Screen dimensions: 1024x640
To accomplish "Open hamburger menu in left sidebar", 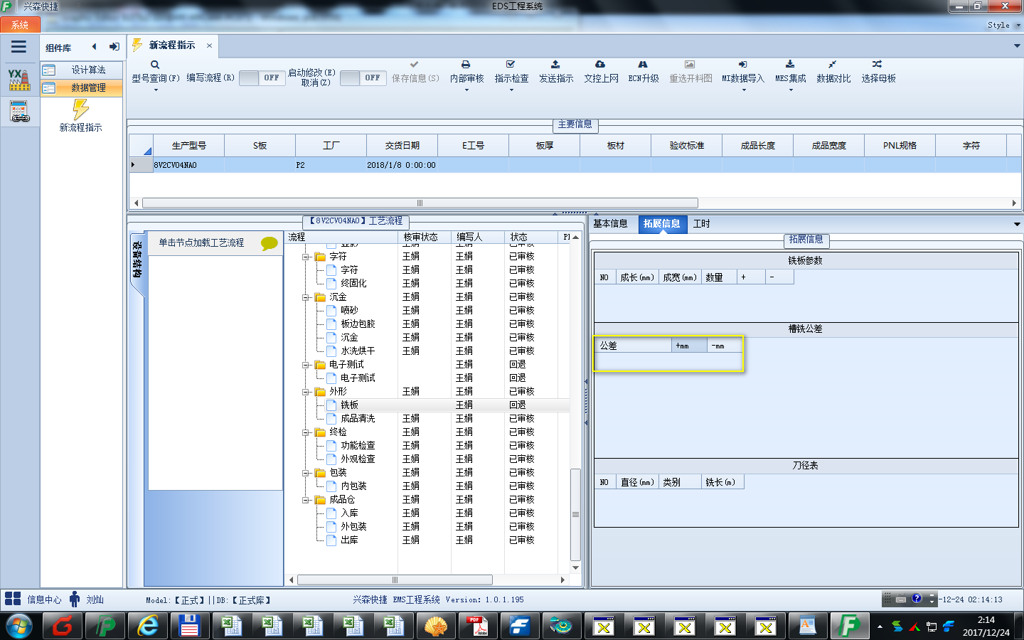I will coord(18,47).
